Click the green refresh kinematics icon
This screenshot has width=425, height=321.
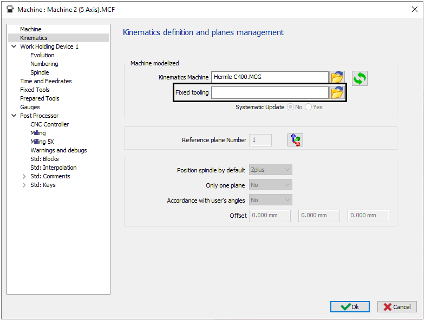[x=359, y=78]
